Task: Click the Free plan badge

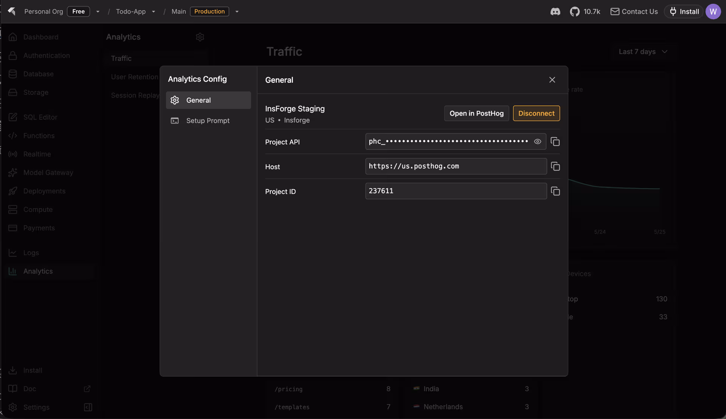Action: 79,11
